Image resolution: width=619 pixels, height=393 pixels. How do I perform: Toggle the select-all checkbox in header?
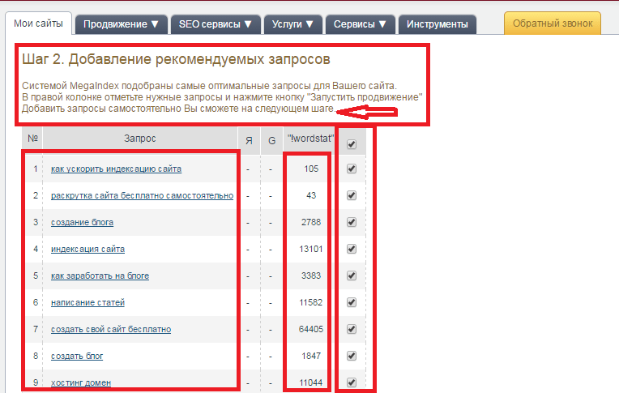(352, 144)
